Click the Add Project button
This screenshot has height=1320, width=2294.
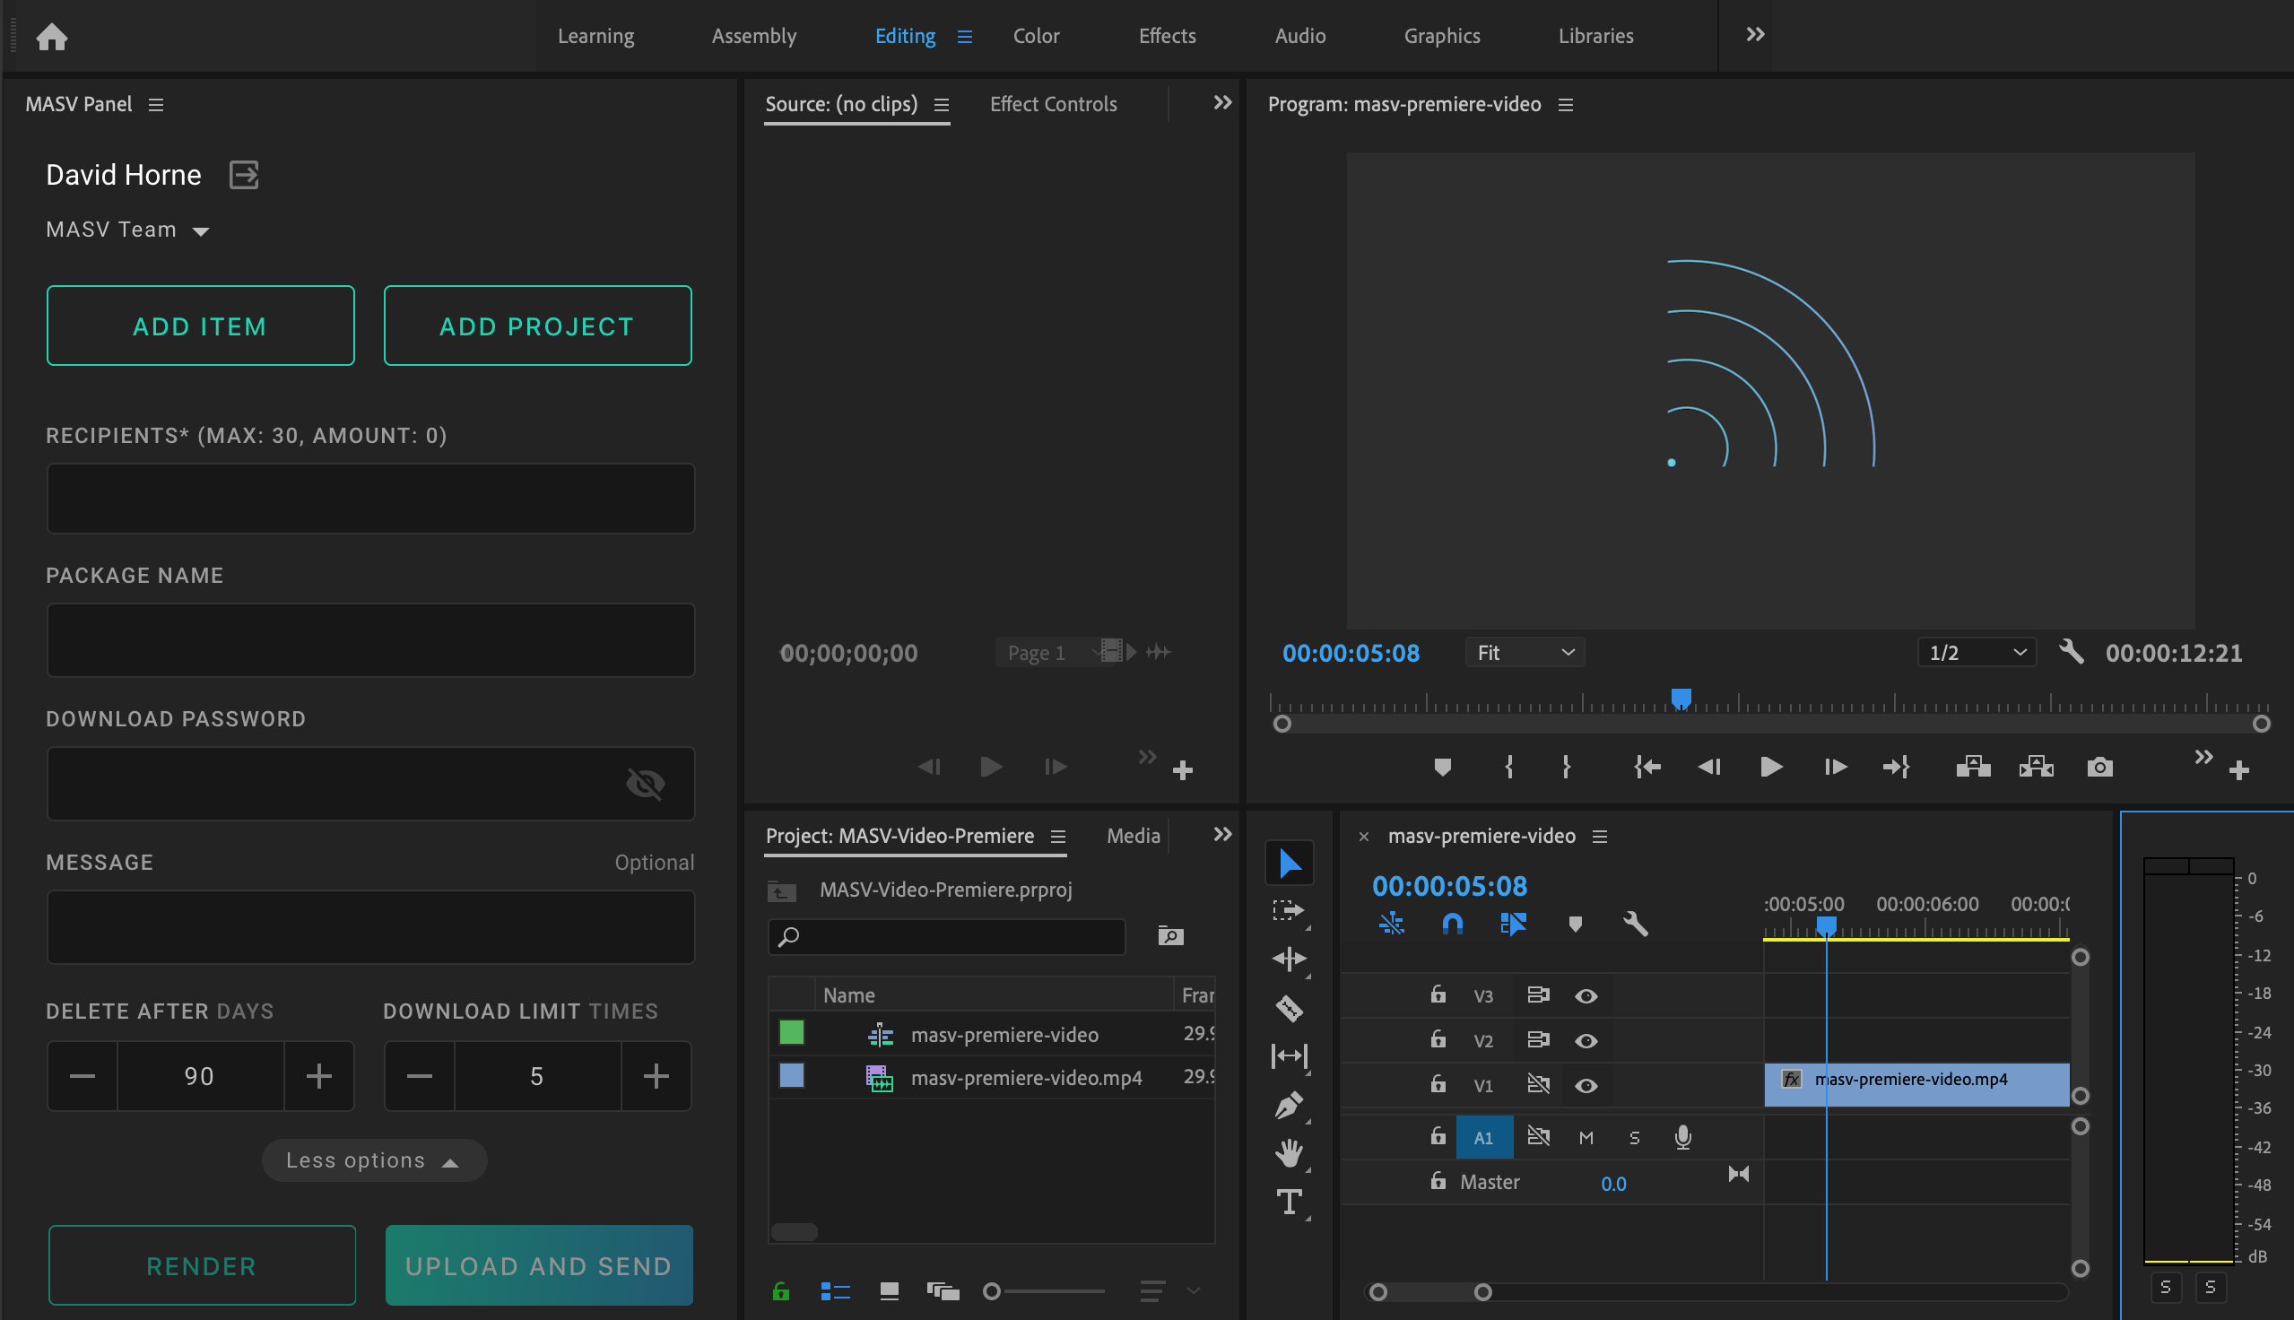click(x=537, y=325)
